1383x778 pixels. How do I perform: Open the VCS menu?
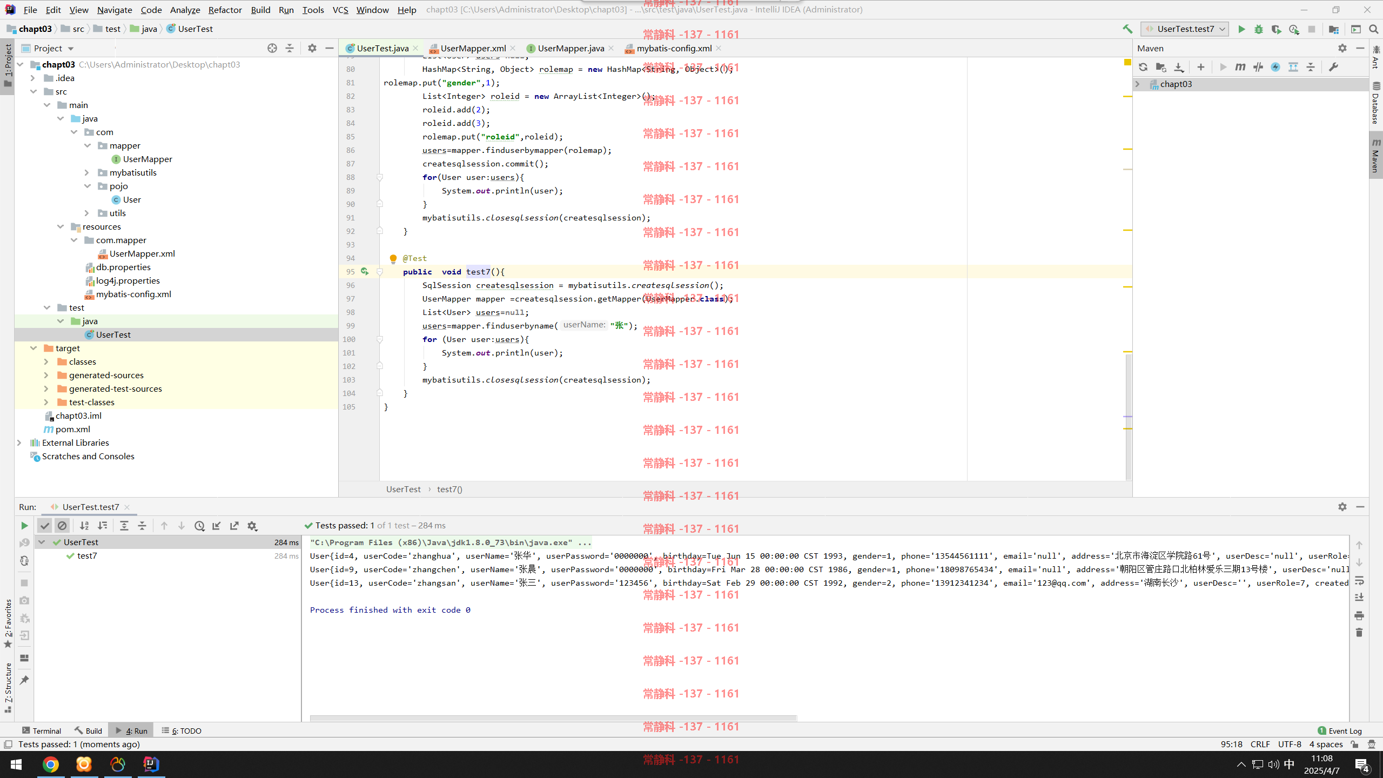340,10
